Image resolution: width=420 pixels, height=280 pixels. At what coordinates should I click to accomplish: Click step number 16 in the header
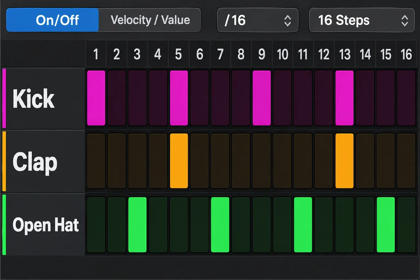tap(406, 54)
